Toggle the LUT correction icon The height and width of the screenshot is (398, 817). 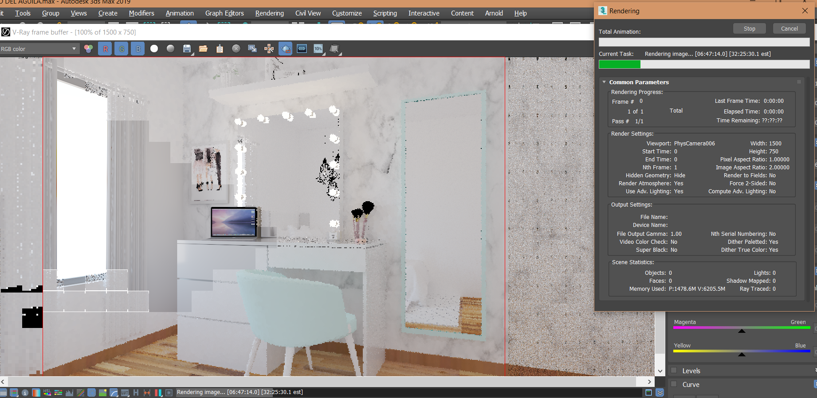(x=125, y=392)
